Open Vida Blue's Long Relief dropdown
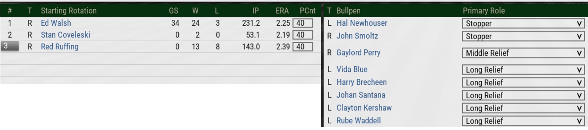The image size is (588, 130). (523, 70)
